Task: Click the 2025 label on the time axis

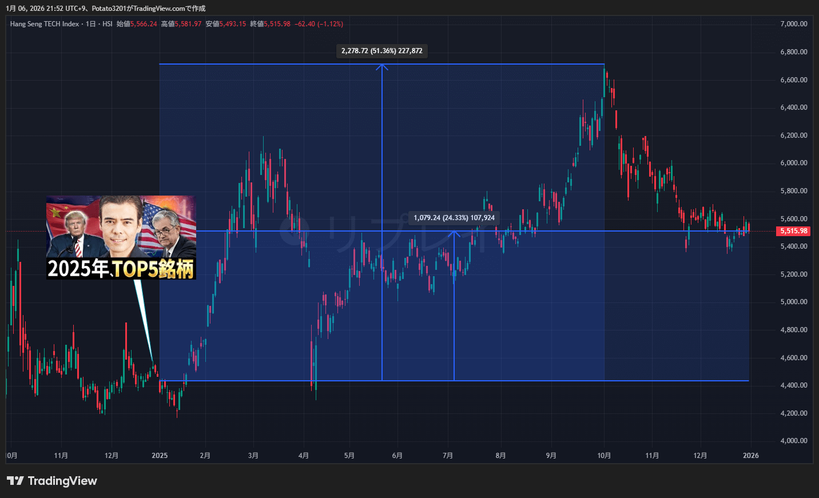Action: point(160,456)
